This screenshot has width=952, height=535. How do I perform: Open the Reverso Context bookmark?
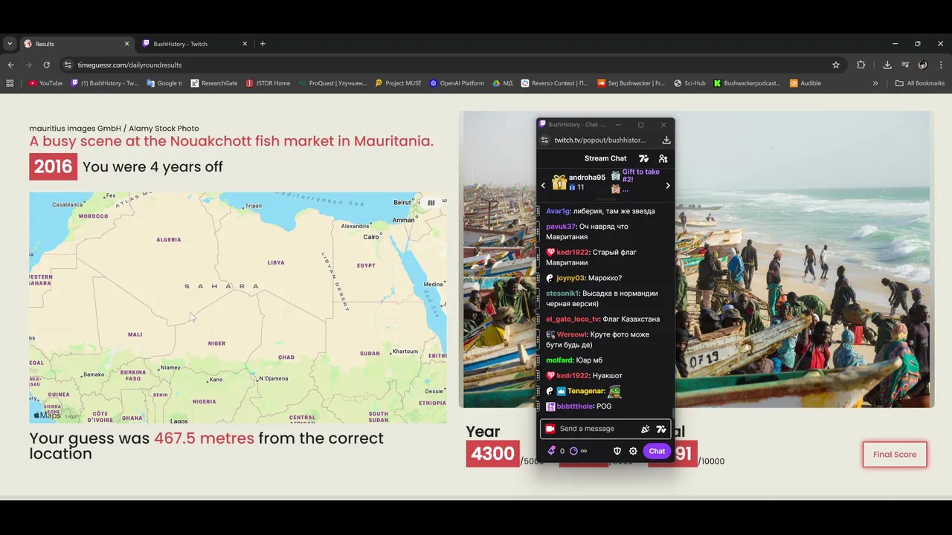(x=554, y=83)
